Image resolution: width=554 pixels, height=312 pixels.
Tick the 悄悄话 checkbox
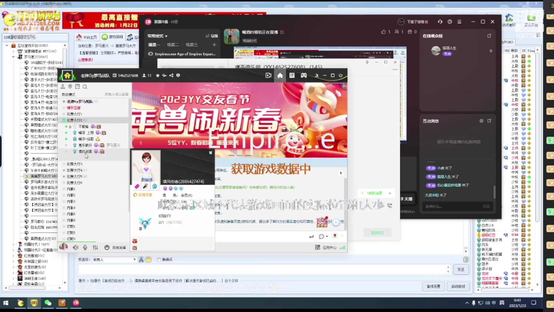[x=159, y=259]
